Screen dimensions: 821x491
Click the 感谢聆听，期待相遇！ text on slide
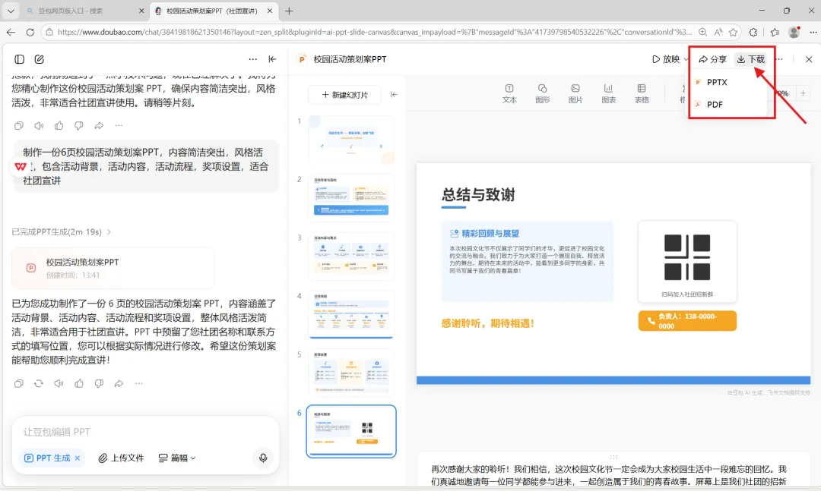point(487,323)
